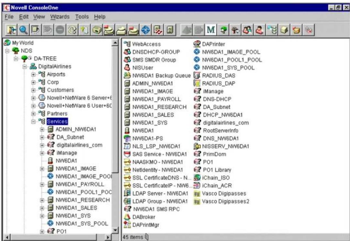The width and height of the screenshot is (350, 241).
Task: Select NW6DA1 Backup Queue object
Action: point(162,76)
